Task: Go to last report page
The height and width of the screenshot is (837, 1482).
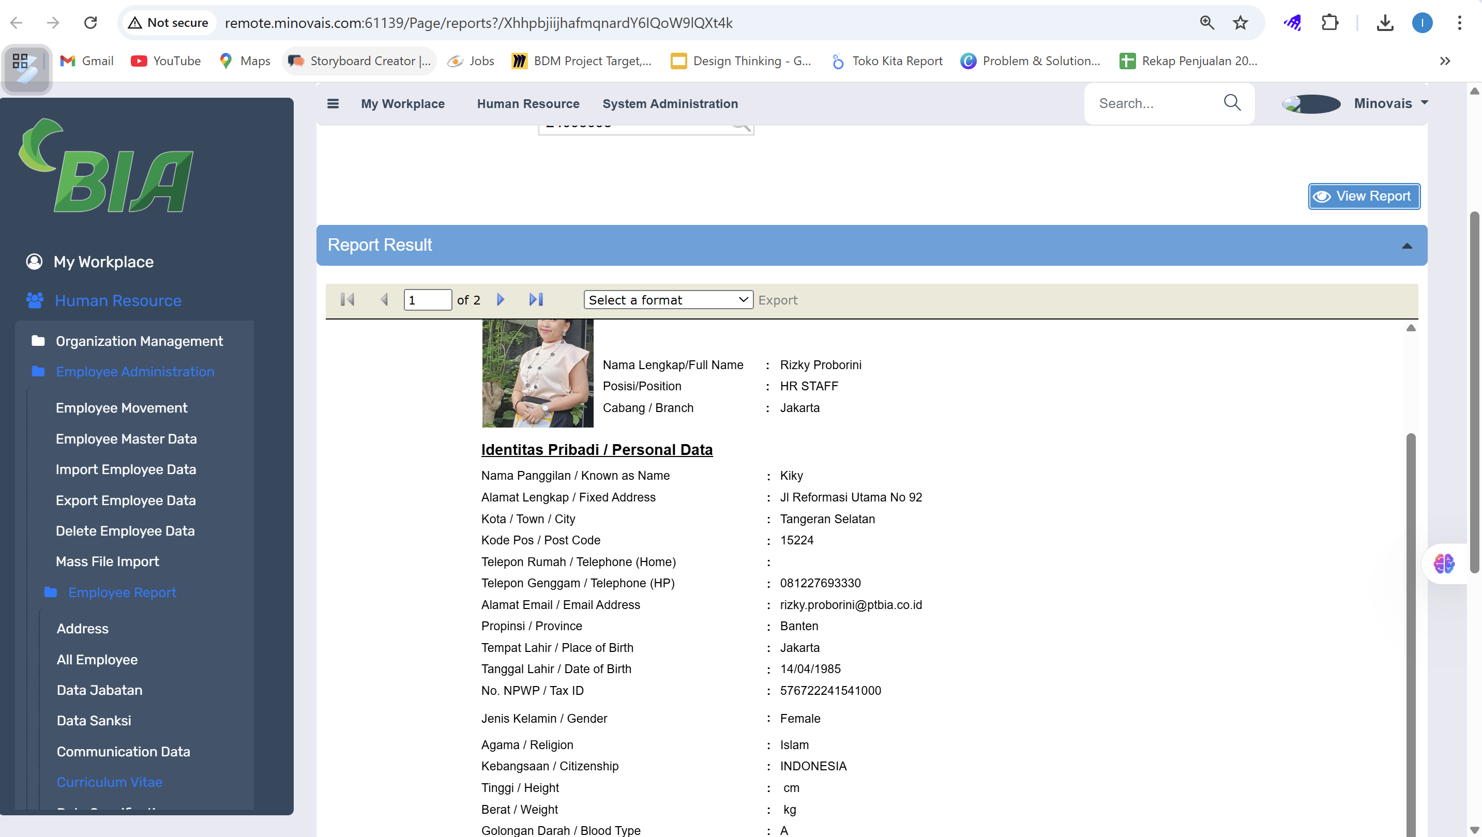Action: (536, 300)
